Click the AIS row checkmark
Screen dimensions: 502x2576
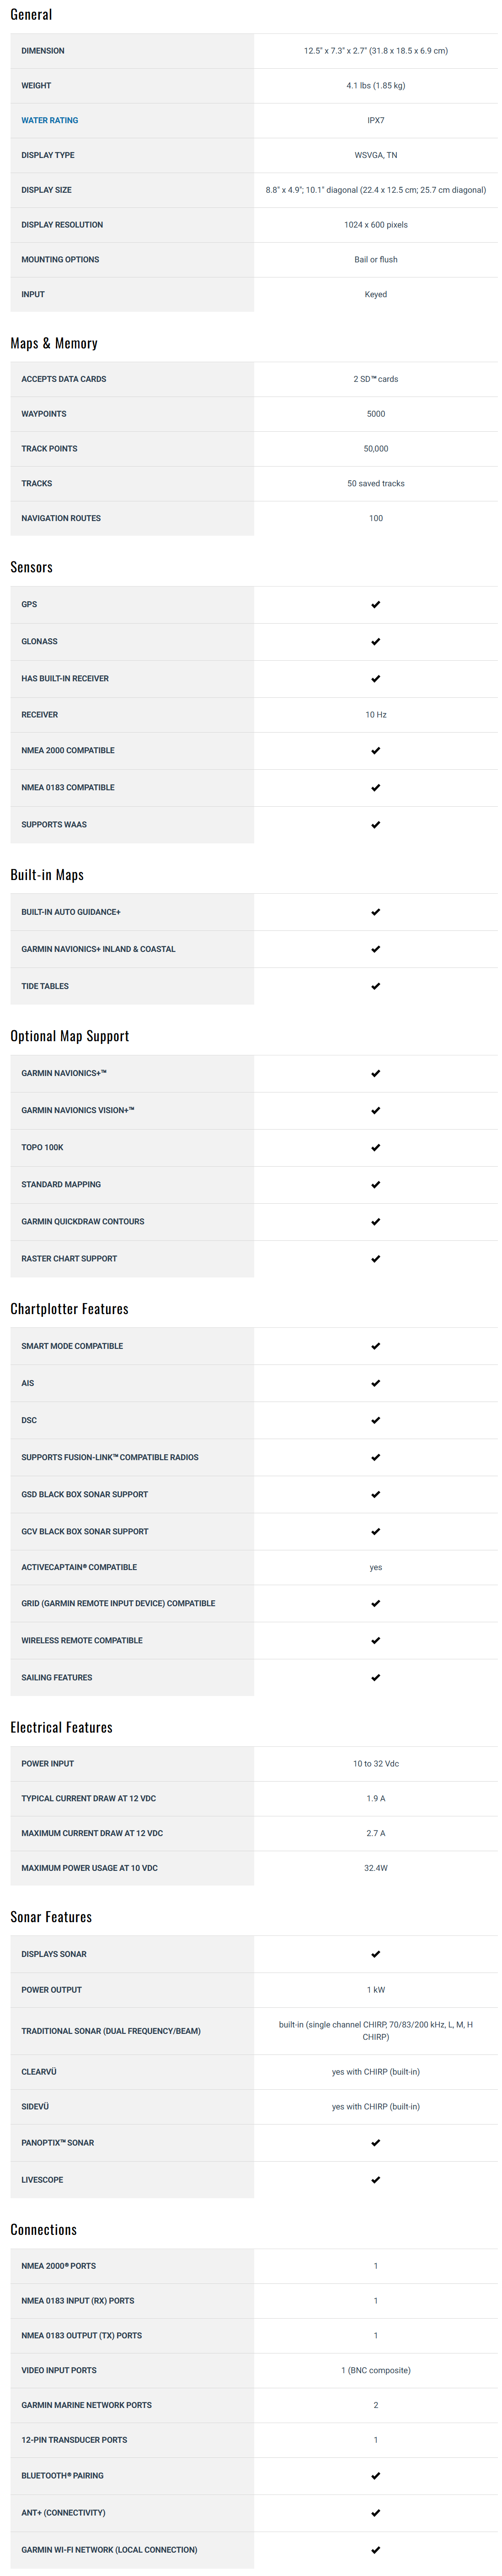375,1384
